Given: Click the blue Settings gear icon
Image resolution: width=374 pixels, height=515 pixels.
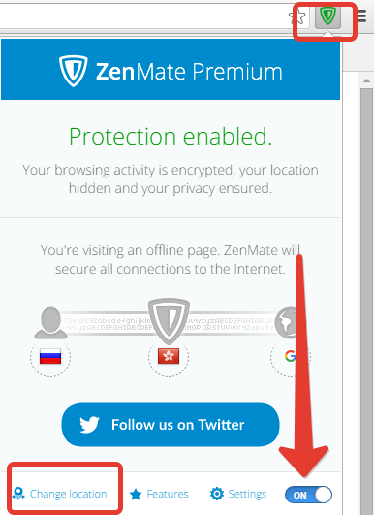Looking at the screenshot, I should click(x=217, y=494).
